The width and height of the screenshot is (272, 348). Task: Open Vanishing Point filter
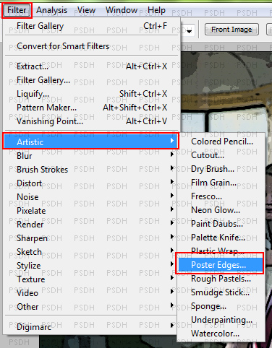[91, 121]
